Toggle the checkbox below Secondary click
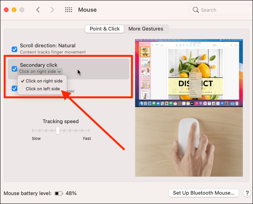253x204 pixels. click(14, 88)
